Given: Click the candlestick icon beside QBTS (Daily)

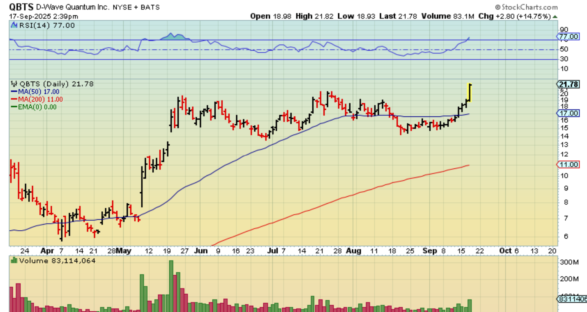Looking at the screenshot, I should point(14,84).
